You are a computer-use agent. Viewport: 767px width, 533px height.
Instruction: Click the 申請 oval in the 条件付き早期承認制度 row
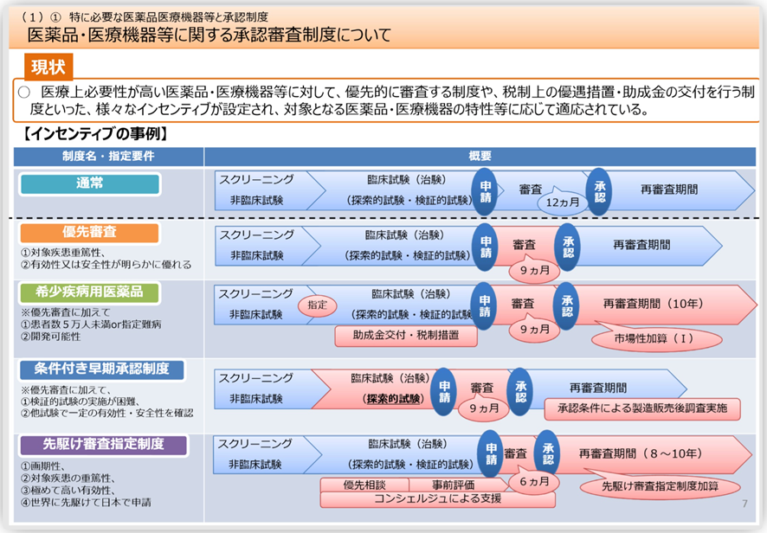coord(444,392)
